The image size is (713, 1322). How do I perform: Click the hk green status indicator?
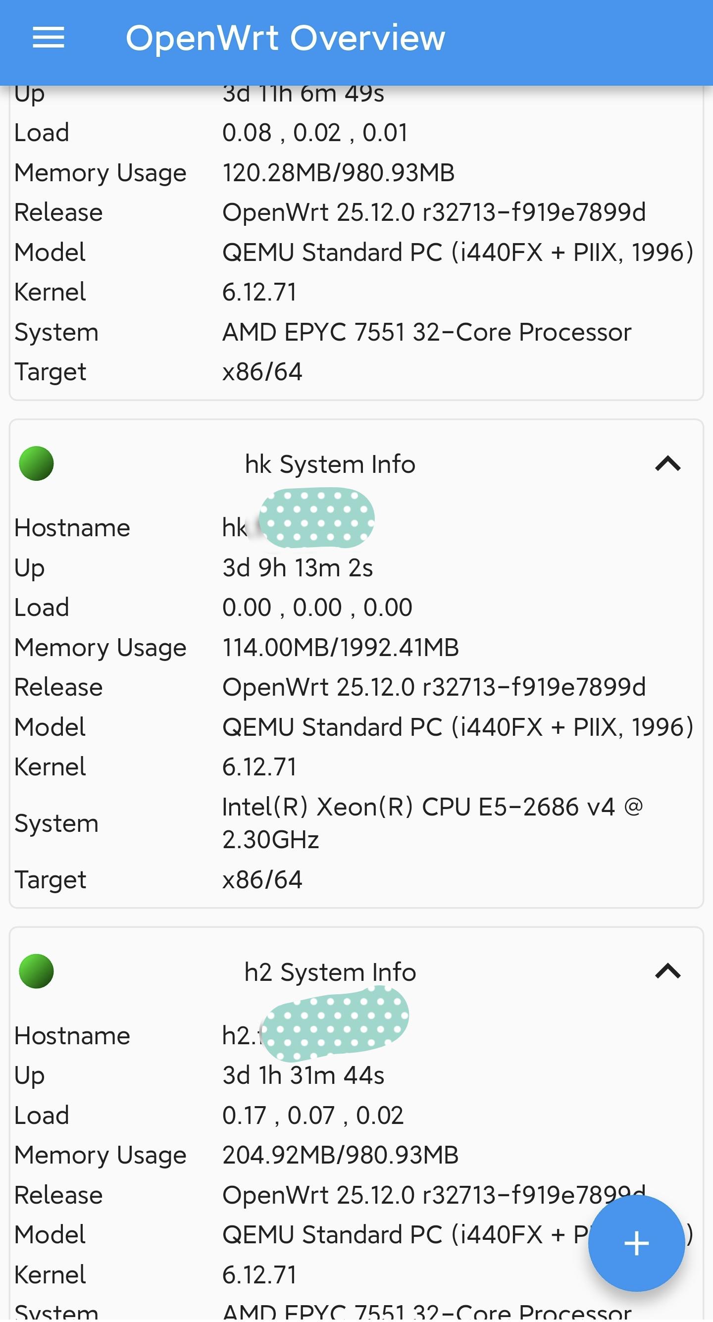(x=37, y=463)
